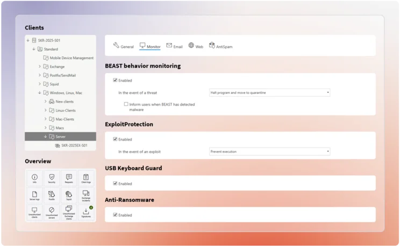Click the Postfix/SendMail folder icon
This screenshot has height=247, width=400.
pyautogui.click(x=46, y=75)
